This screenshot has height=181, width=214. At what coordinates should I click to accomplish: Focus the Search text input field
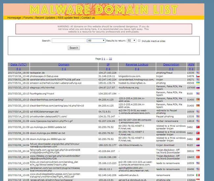[69, 40]
